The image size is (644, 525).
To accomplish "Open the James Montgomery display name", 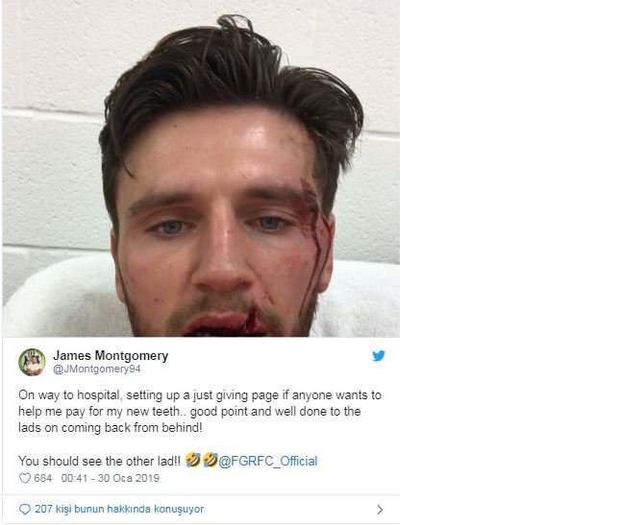I will tap(111, 356).
